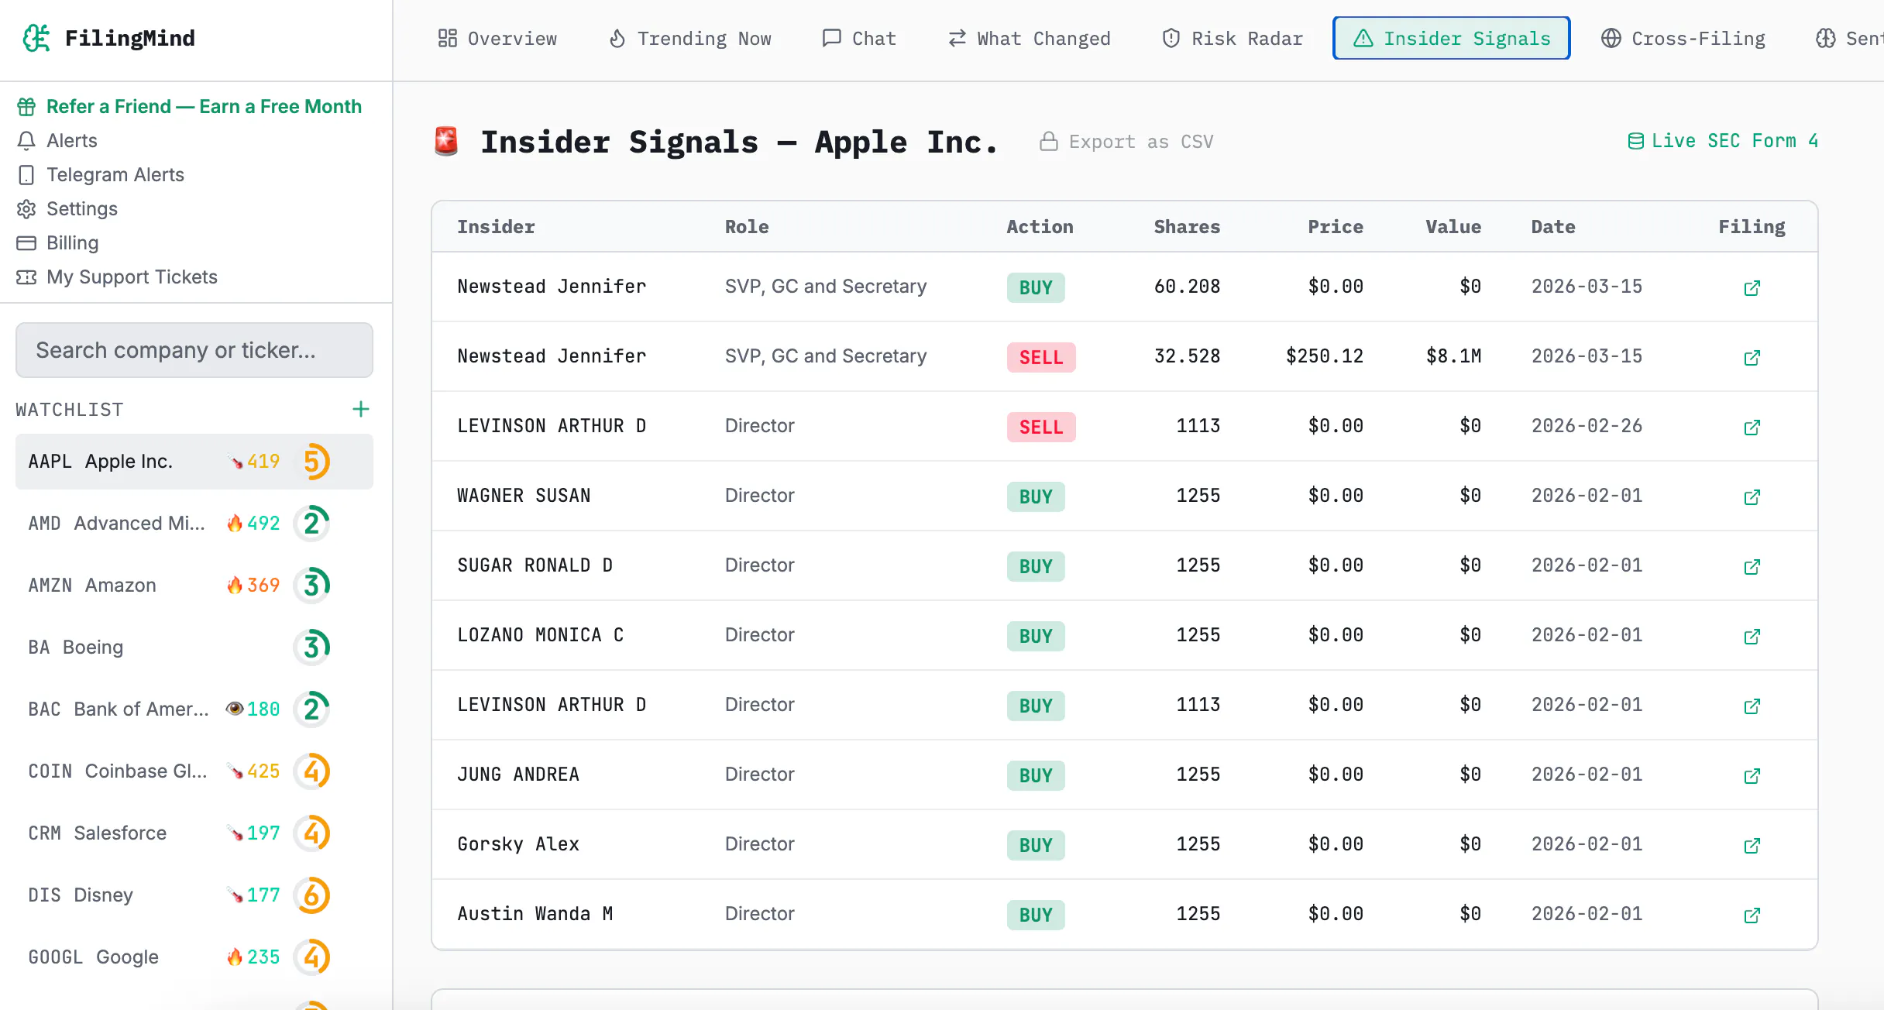Select DIS Disney in the watchlist
Screen dimensions: 1884x1010
tap(194, 895)
